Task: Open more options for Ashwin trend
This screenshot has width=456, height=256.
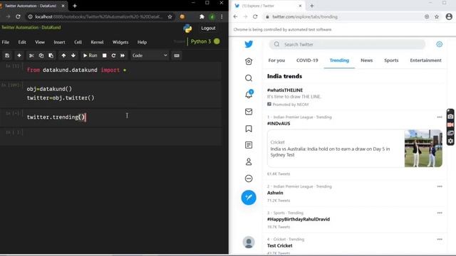Action: click(440, 186)
